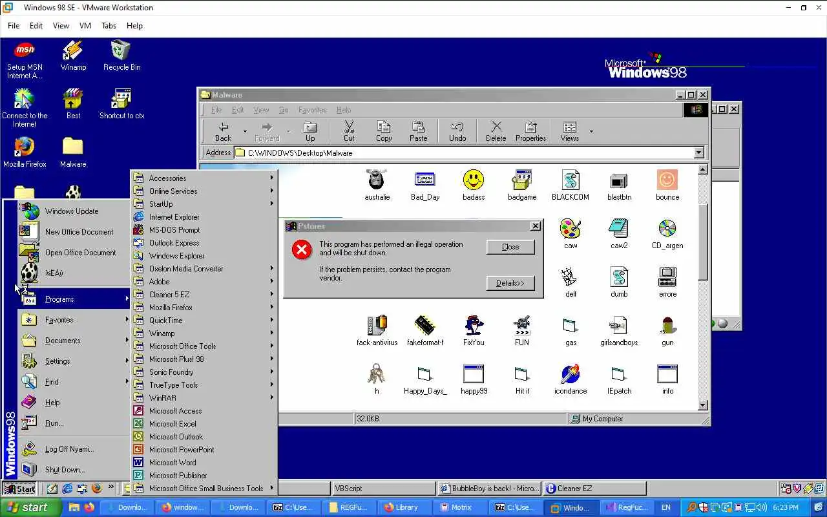Select the FixYou file icon
The width and height of the screenshot is (827, 517).
pyautogui.click(x=474, y=326)
